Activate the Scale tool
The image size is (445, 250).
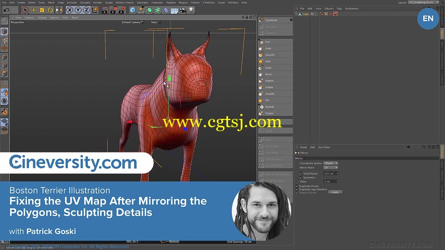click(x=42, y=10)
